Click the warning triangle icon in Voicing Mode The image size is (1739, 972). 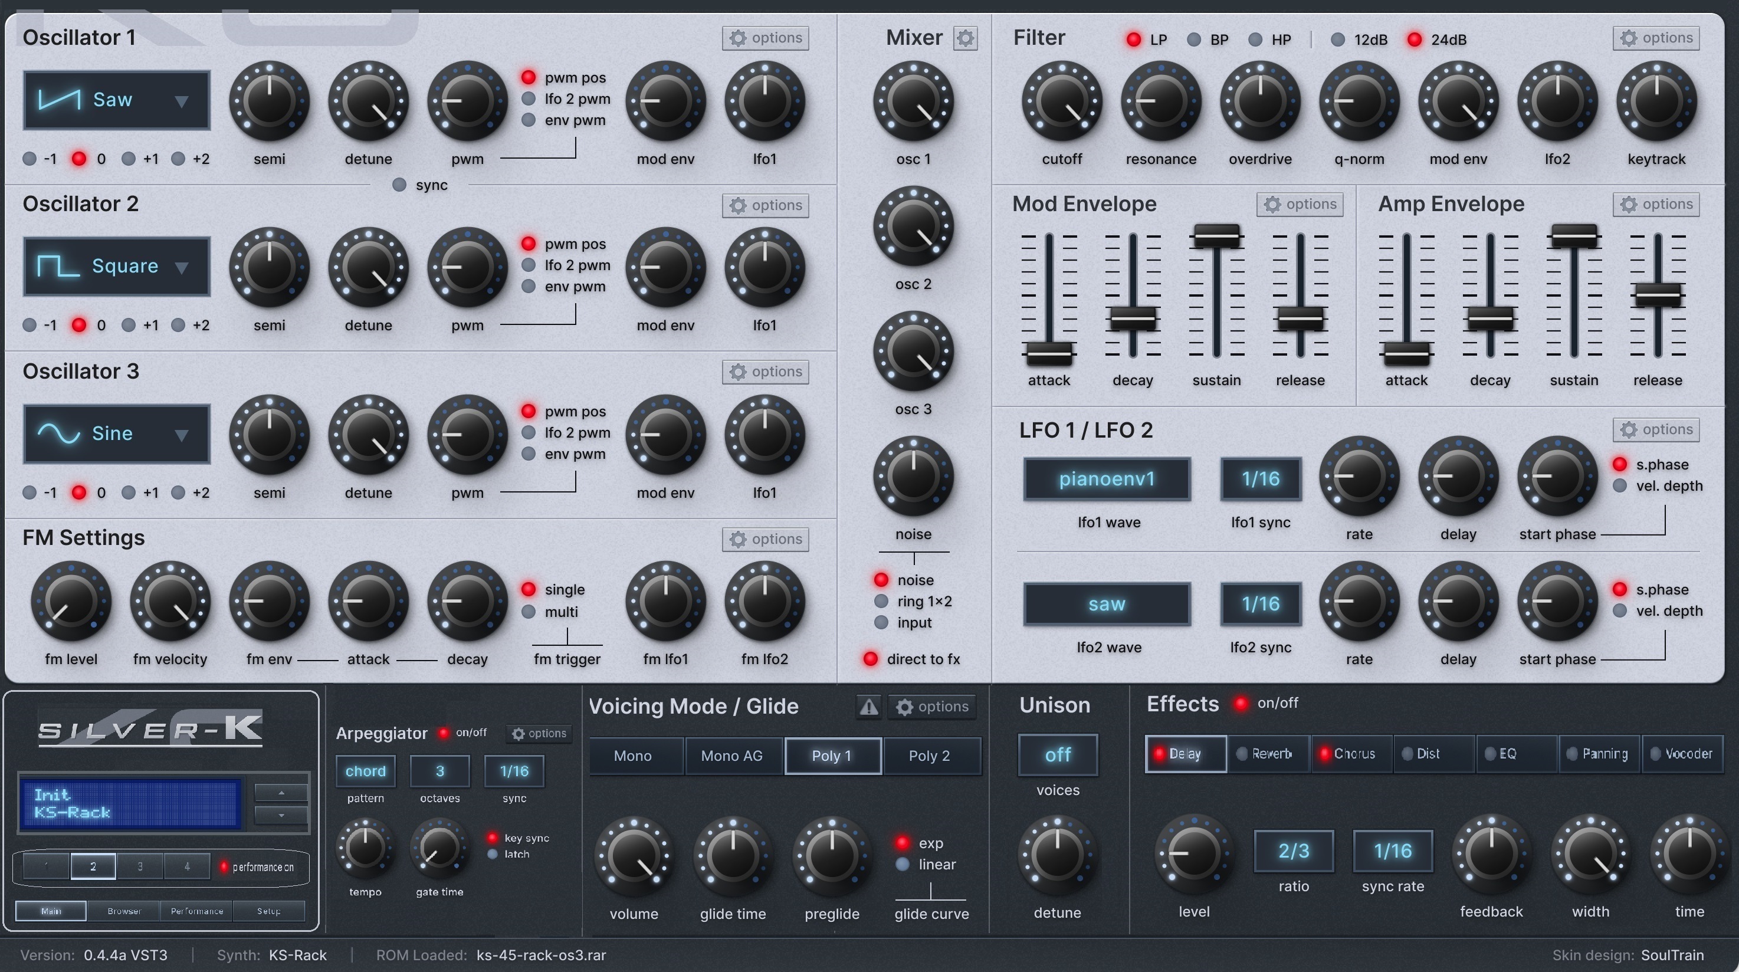869,707
